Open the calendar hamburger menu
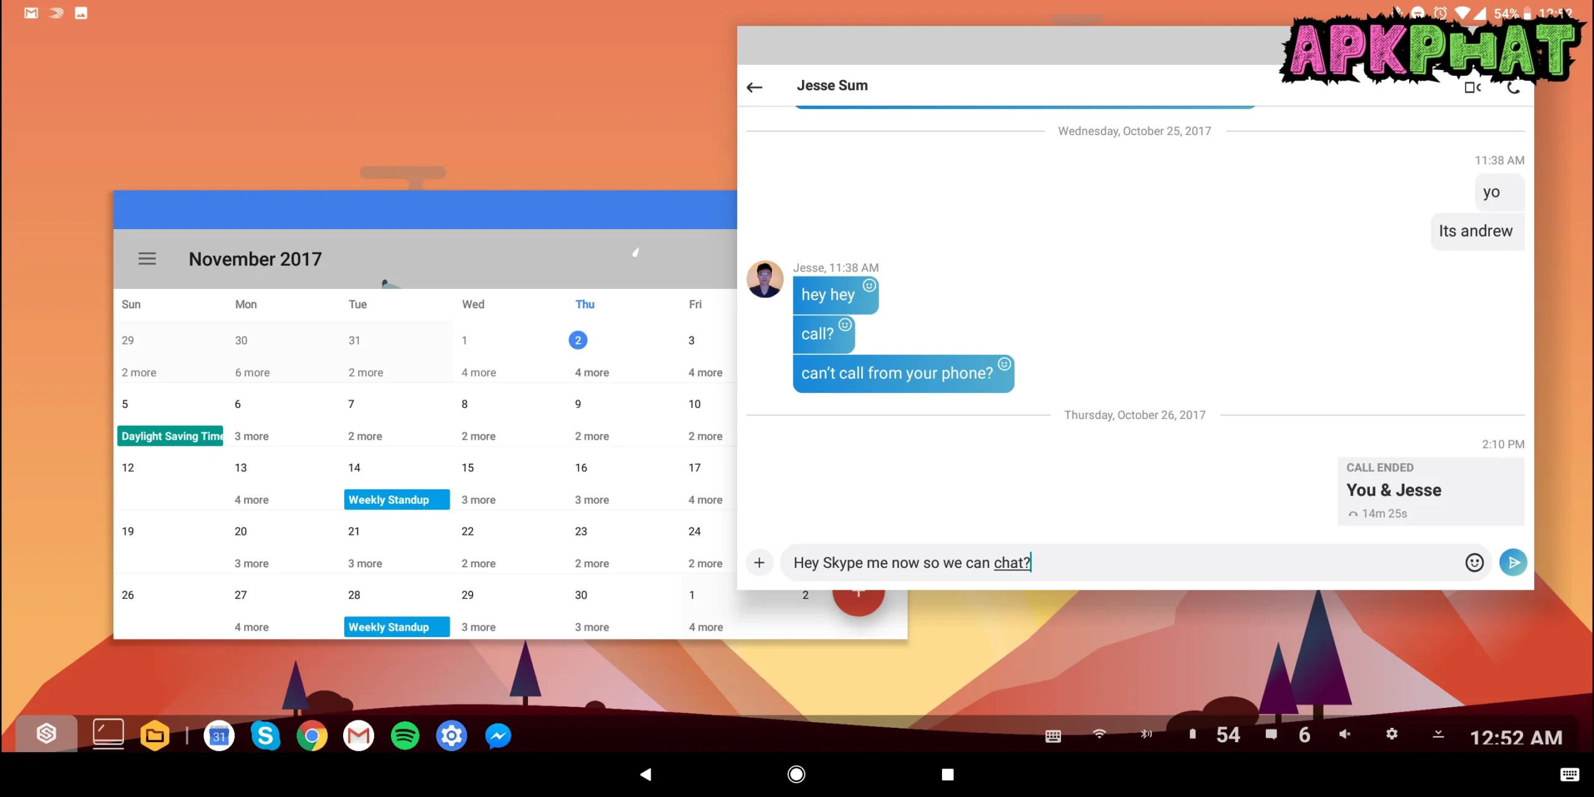1594x797 pixels. pyautogui.click(x=147, y=258)
